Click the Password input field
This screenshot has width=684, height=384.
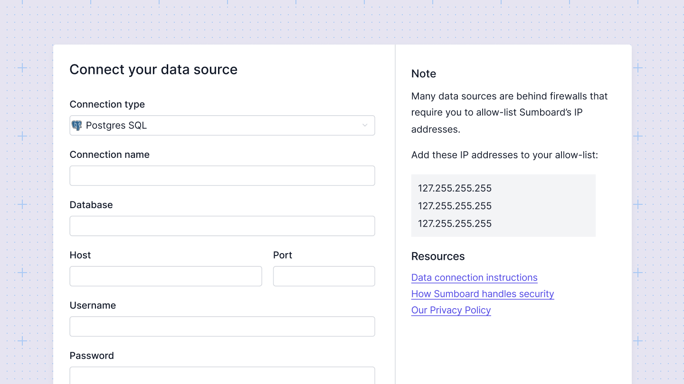pos(222,375)
